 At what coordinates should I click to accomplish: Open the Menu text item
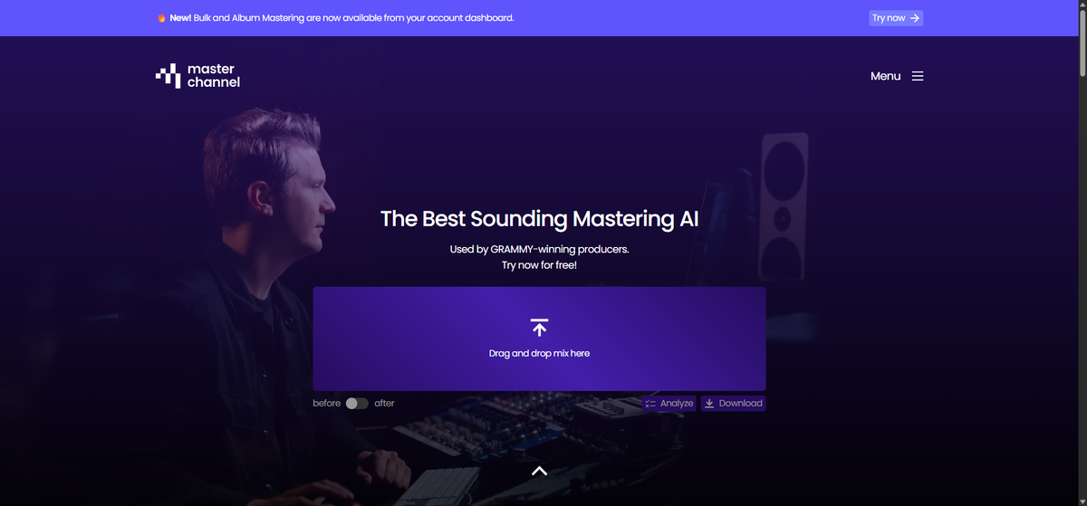point(885,76)
